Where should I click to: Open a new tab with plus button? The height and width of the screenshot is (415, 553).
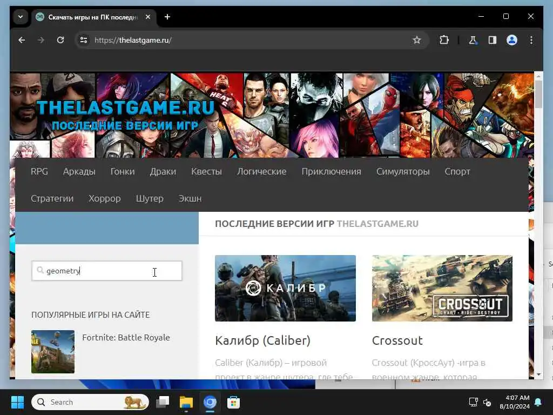(x=167, y=17)
